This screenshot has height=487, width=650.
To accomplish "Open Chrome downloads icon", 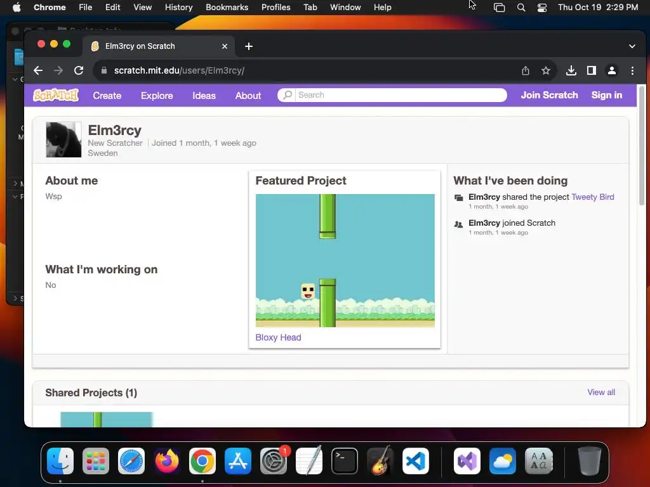I will pos(571,70).
